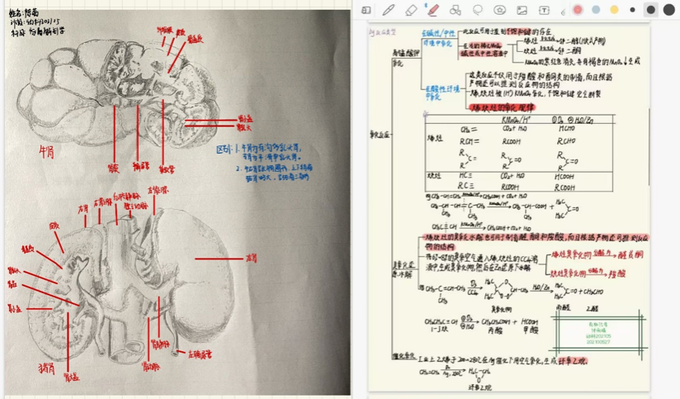Screen dimensions: 680x399
Task: Open the Sticker tool with star icon
Action: coord(500,10)
